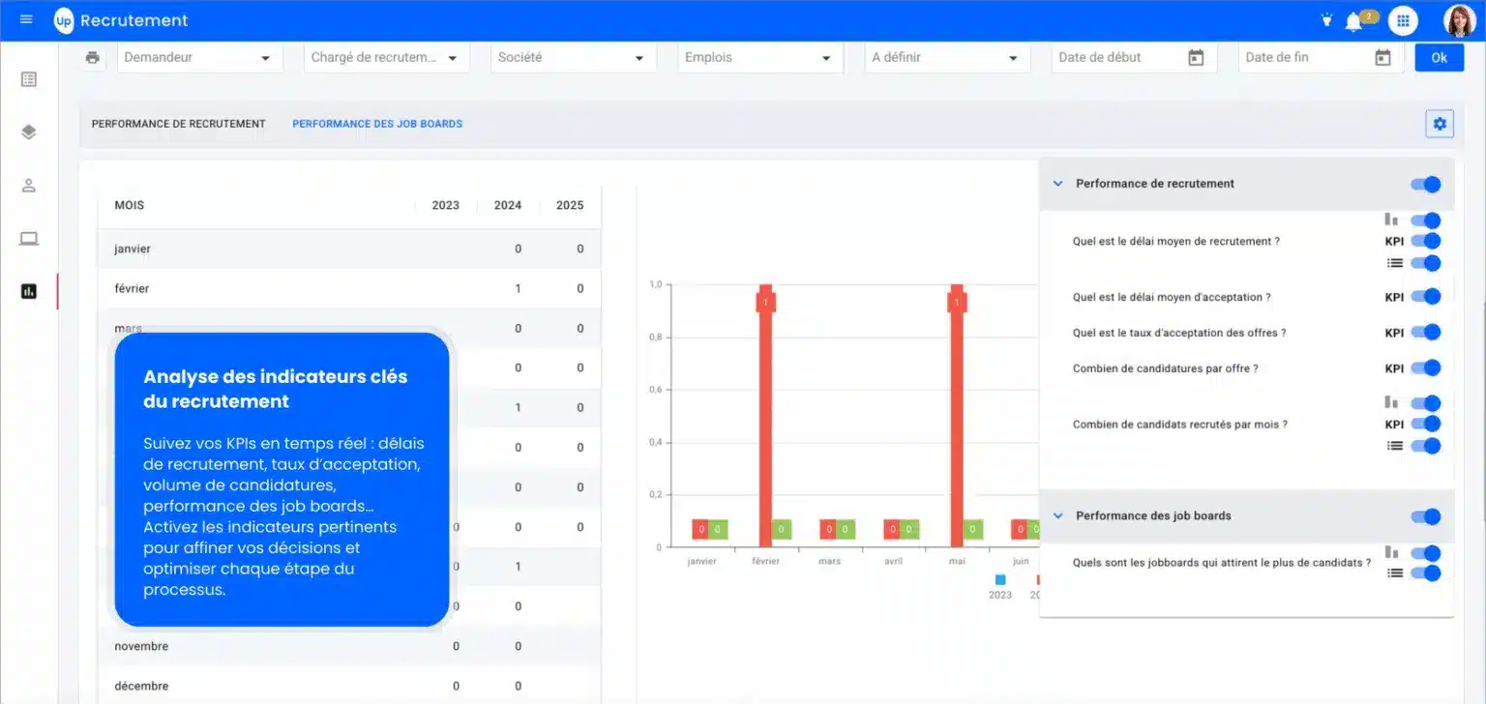
Task: Turn off the Performance des job boards toggle
Action: pyautogui.click(x=1425, y=515)
